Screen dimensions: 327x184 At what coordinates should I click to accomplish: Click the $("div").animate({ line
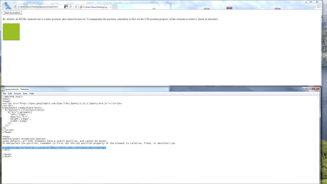tap(20, 112)
